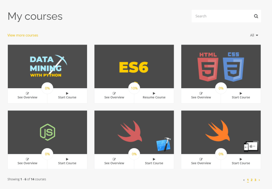Open Data Mining with Python thumbnail
The height and width of the screenshot is (189, 272).
[x=47, y=66]
